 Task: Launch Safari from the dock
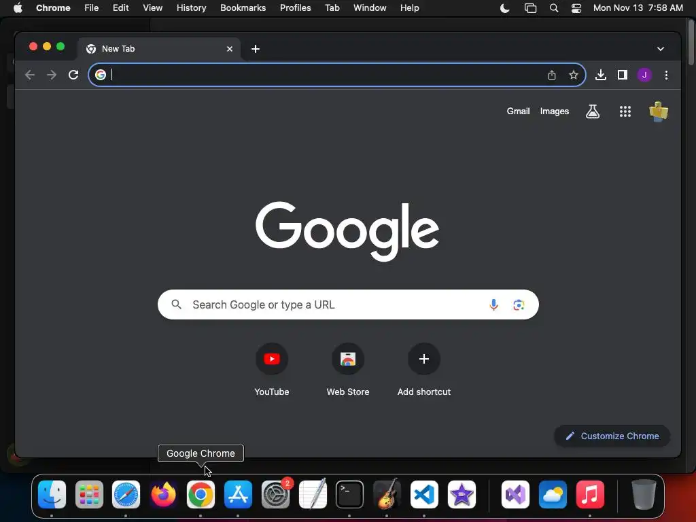point(126,495)
